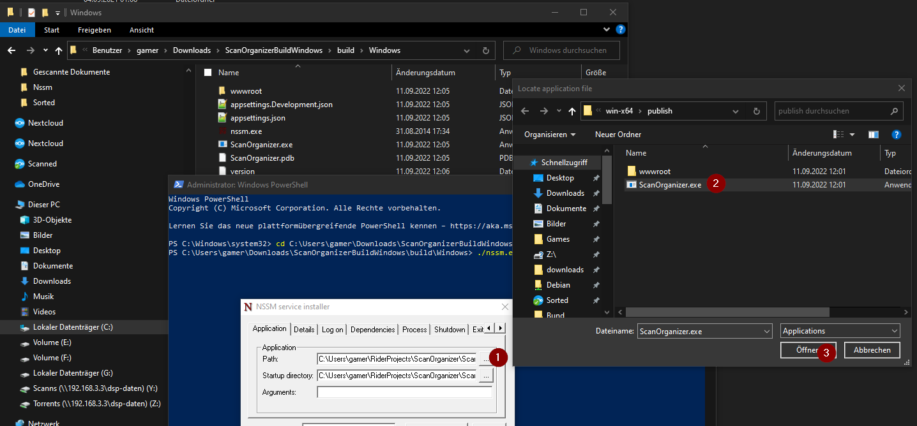This screenshot has height=426, width=917.
Task: Click the Arguments input field
Action: tap(404, 392)
